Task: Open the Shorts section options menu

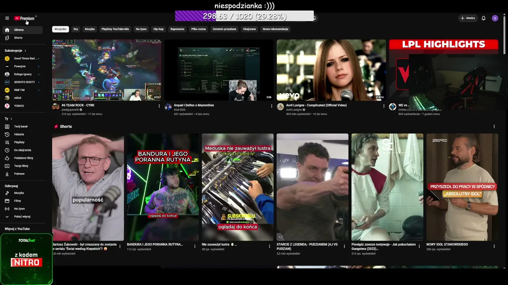Action: click(494, 127)
